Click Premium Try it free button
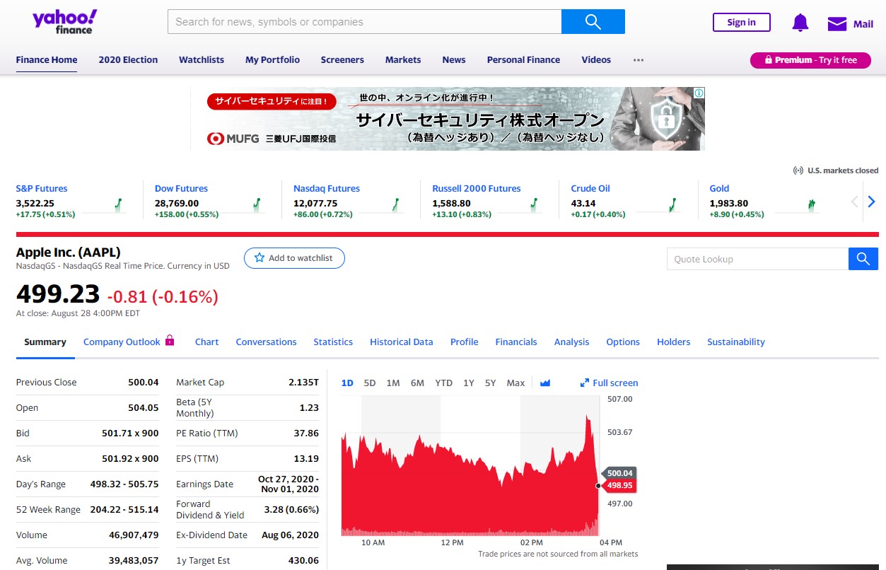Screen dimensions: 886x570 [810, 60]
